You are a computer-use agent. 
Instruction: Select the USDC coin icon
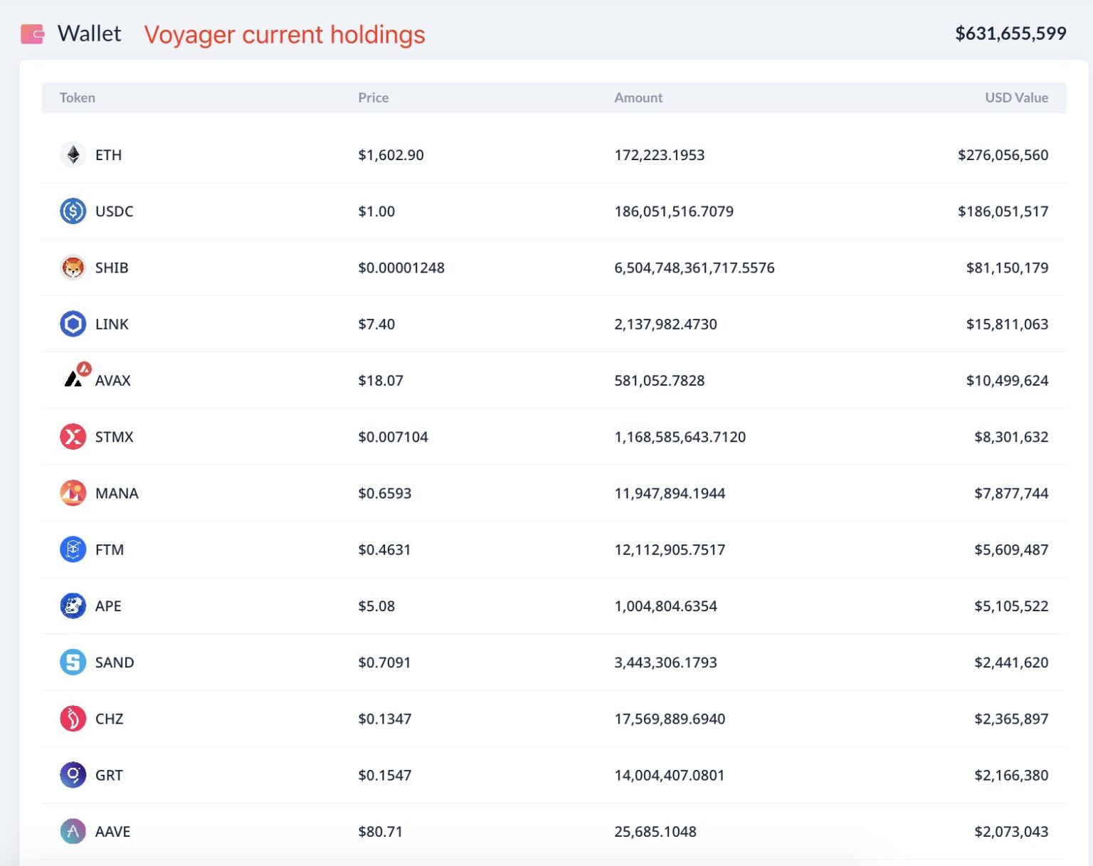(x=73, y=211)
